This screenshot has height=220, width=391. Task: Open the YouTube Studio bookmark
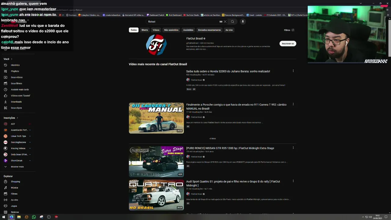191,15
